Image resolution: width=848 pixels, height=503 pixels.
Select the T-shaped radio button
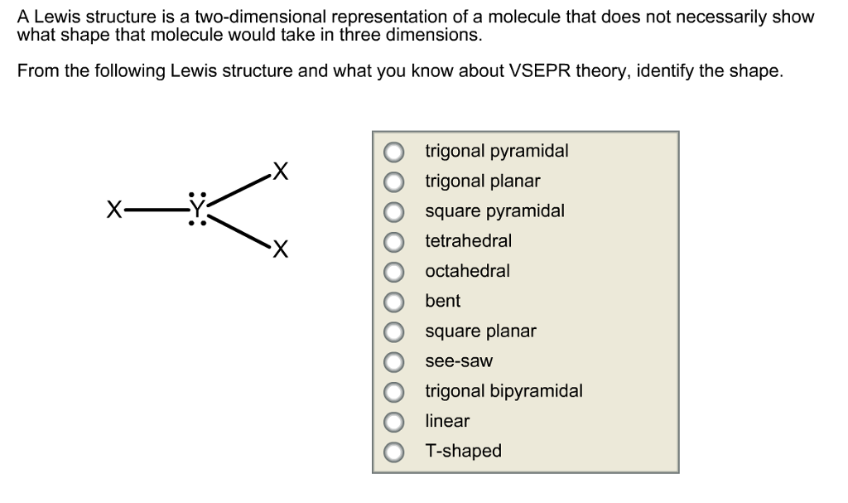(393, 451)
